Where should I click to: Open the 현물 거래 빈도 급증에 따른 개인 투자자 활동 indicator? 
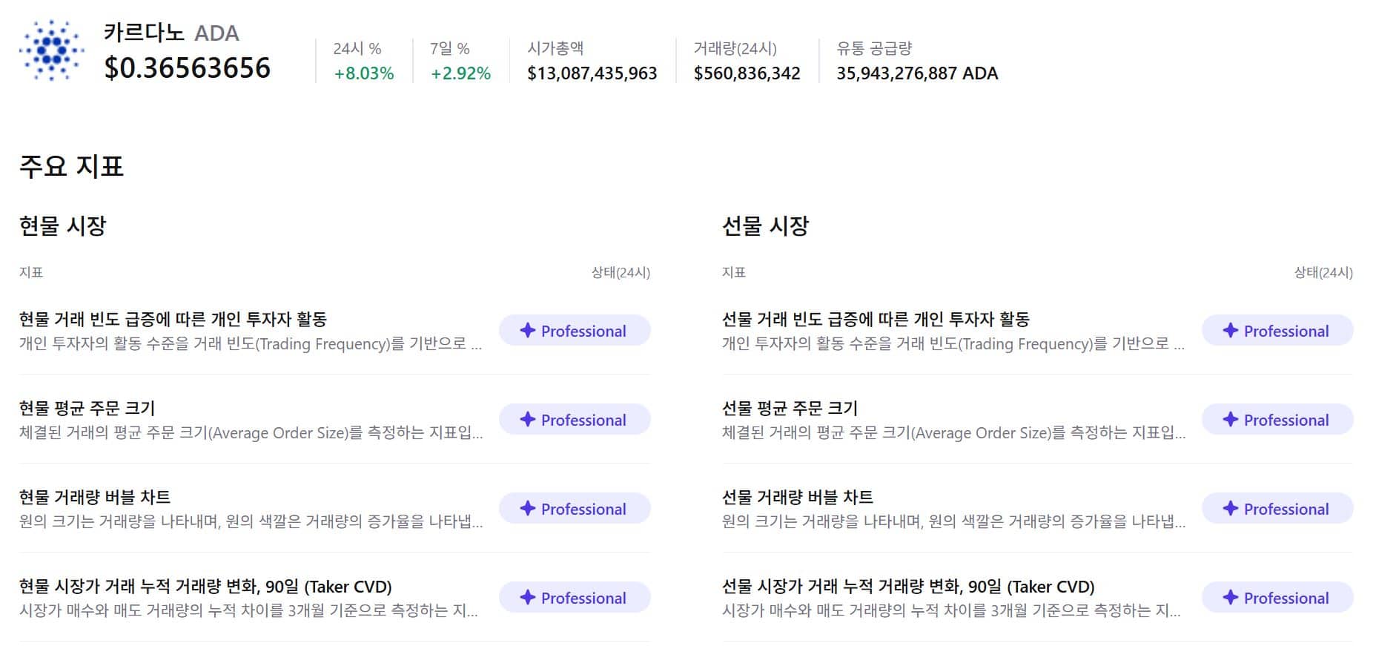click(175, 320)
